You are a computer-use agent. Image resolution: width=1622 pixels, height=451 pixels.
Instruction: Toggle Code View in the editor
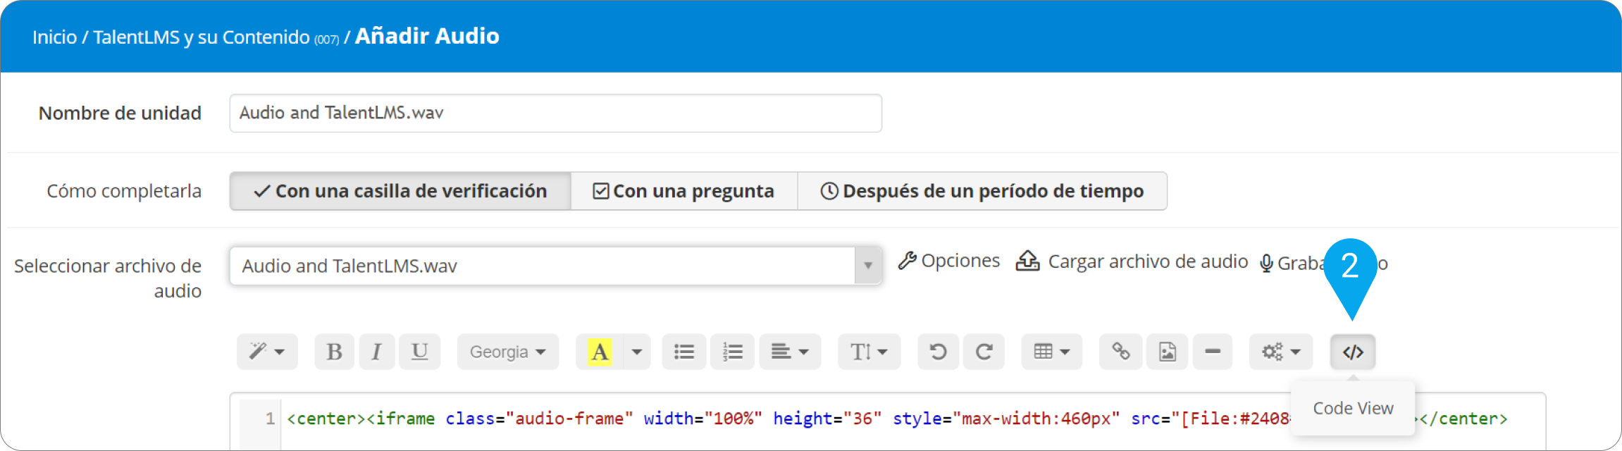tap(1353, 352)
